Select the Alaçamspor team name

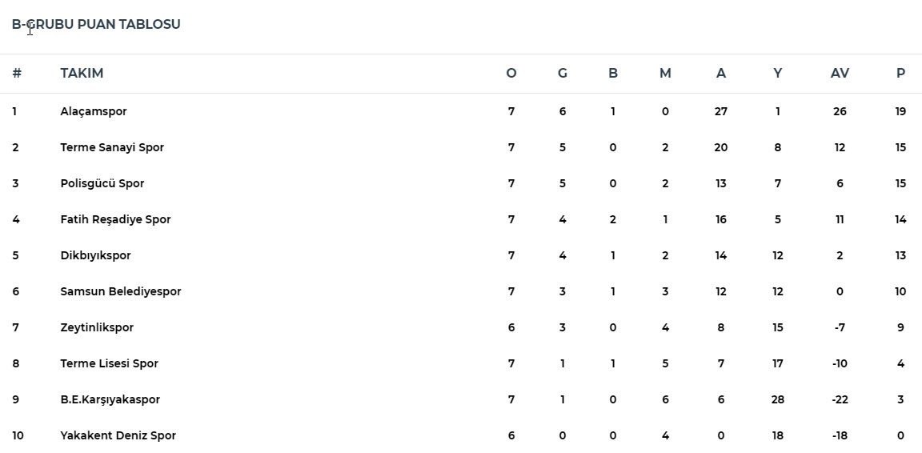coord(94,112)
